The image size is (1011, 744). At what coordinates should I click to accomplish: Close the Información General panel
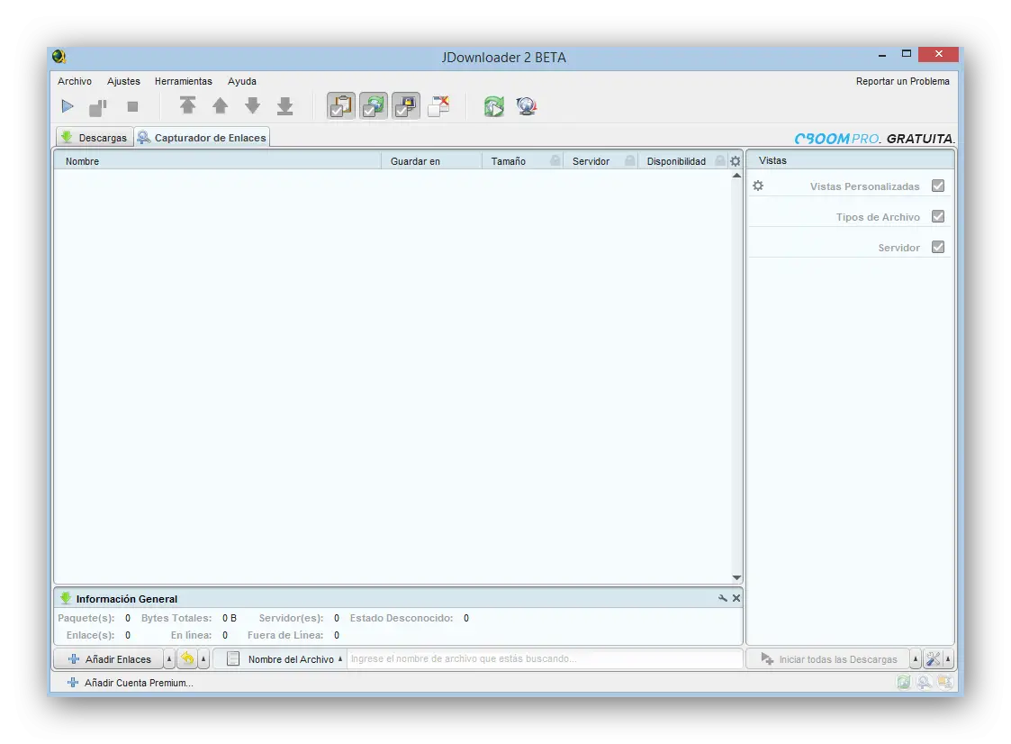pos(736,598)
